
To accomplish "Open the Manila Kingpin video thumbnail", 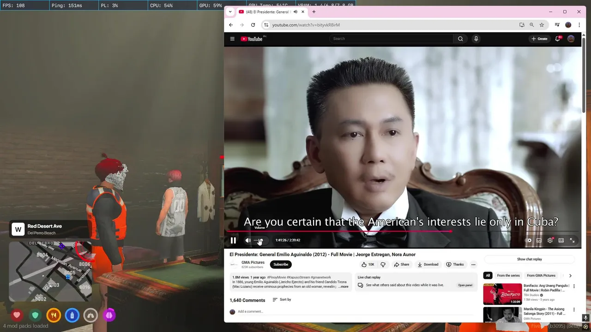I will pyautogui.click(x=502, y=315).
